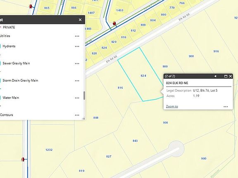
Task: Open options menu for Utilities group
Action: pyautogui.click(x=77, y=36)
